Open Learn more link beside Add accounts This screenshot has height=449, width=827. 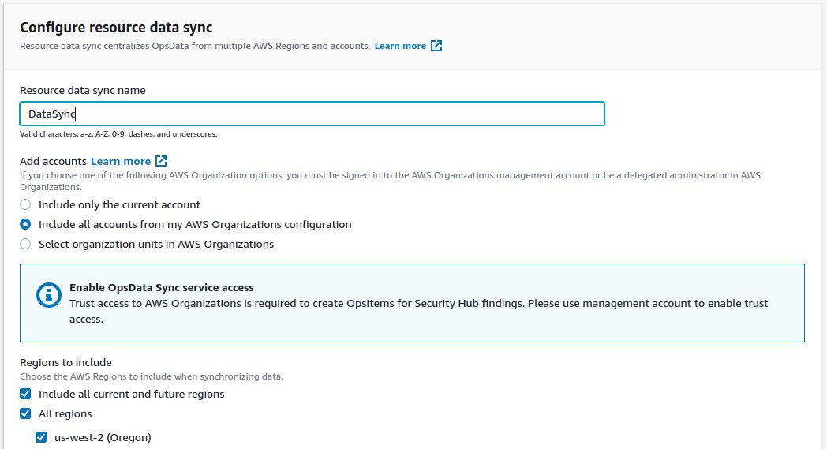(120, 161)
